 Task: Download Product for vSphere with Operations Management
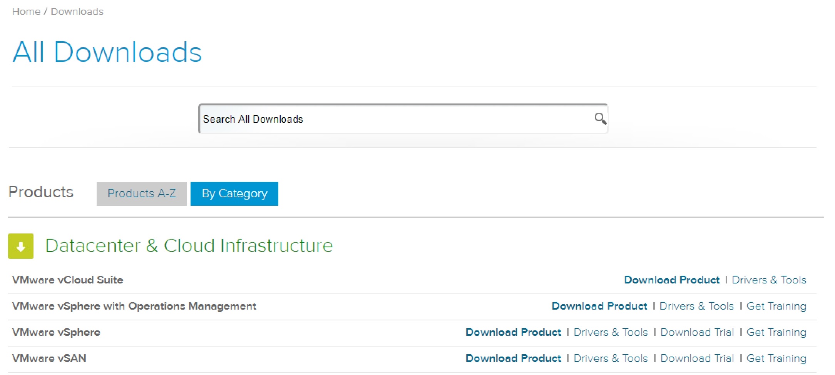pos(599,306)
